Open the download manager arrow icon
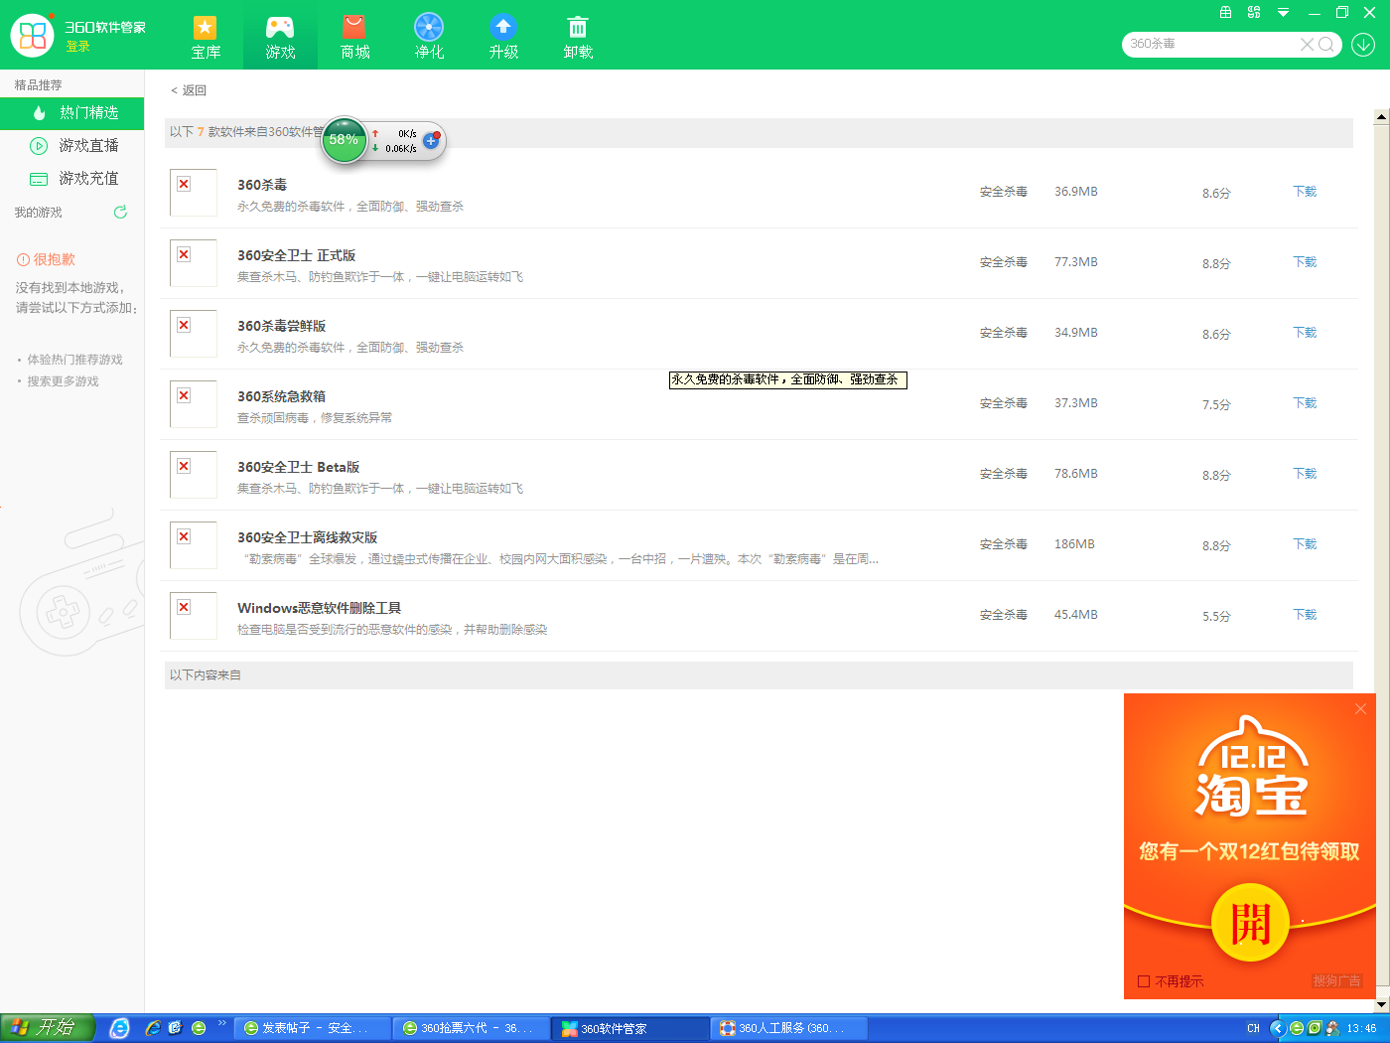The height and width of the screenshot is (1043, 1390). coord(1363,44)
